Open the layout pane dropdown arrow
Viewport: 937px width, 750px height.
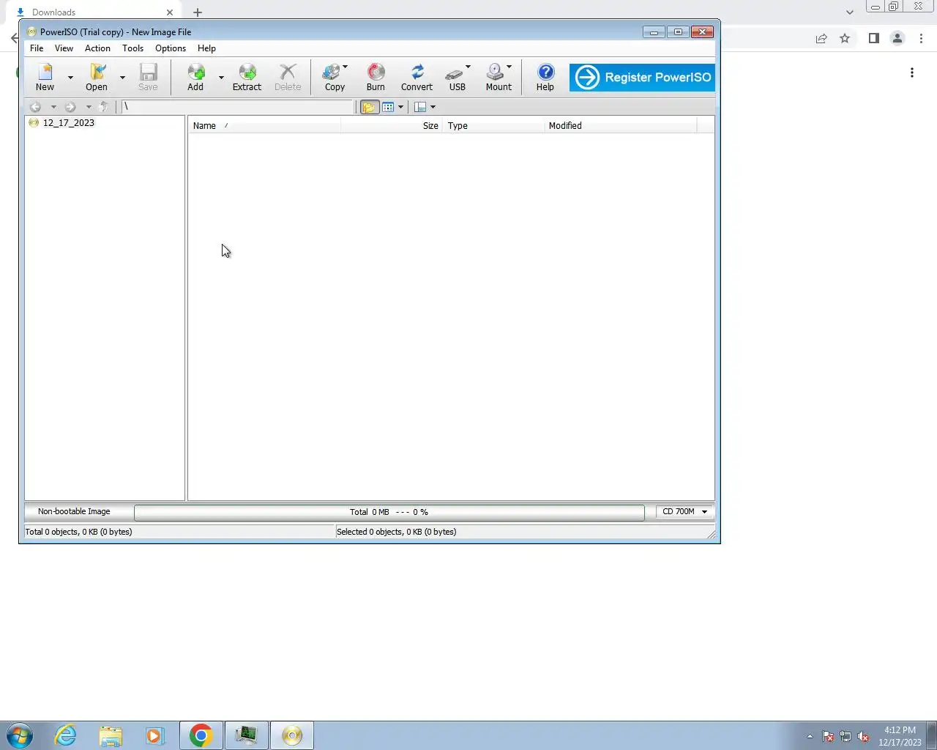click(433, 107)
